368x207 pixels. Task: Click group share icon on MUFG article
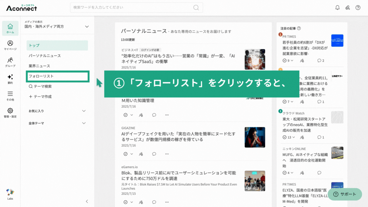click(x=302, y=173)
